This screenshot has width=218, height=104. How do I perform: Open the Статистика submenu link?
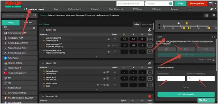pos(114,15)
